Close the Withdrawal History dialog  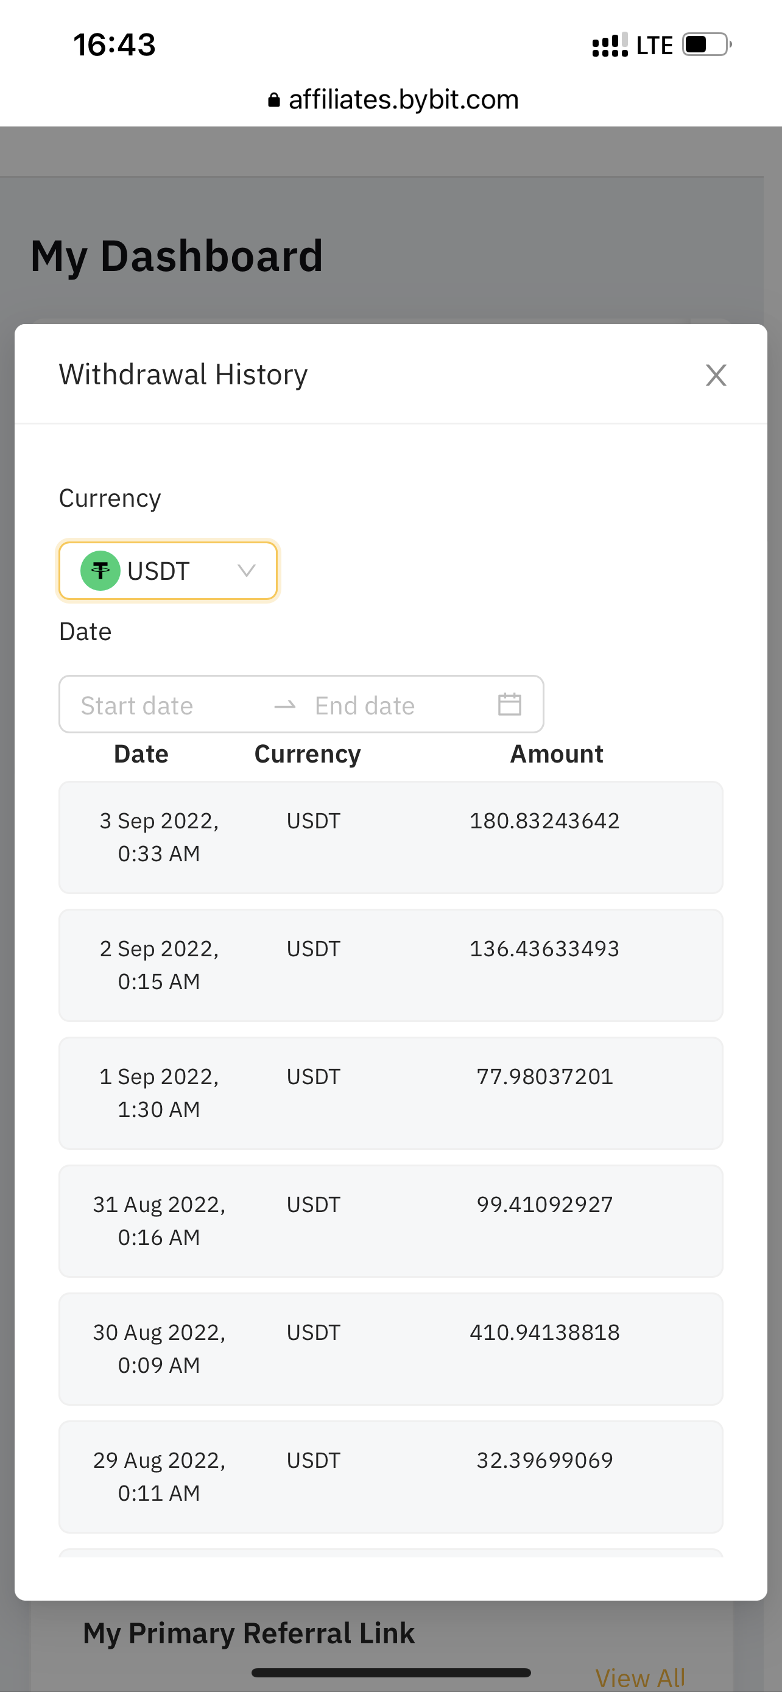pos(715,375)
